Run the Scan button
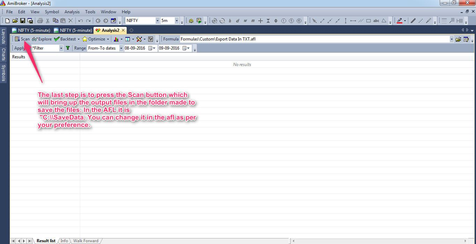476x244 pixels. tap(22, 39)
